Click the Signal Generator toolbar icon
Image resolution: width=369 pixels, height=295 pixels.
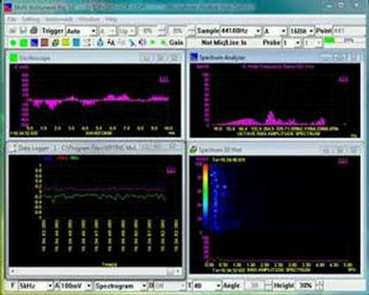(x=56, y=43)
